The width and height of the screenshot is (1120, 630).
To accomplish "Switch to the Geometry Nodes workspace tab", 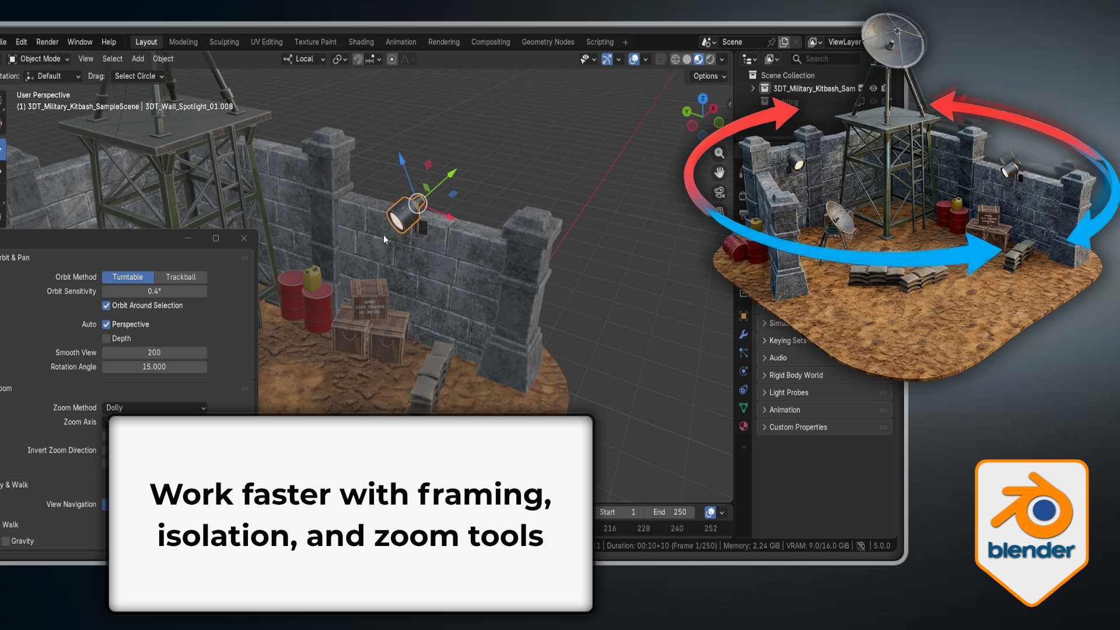I will coord(548,42).
